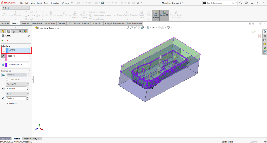
Task: Click the Draft outward checkbox
Action: coord(8,79)
